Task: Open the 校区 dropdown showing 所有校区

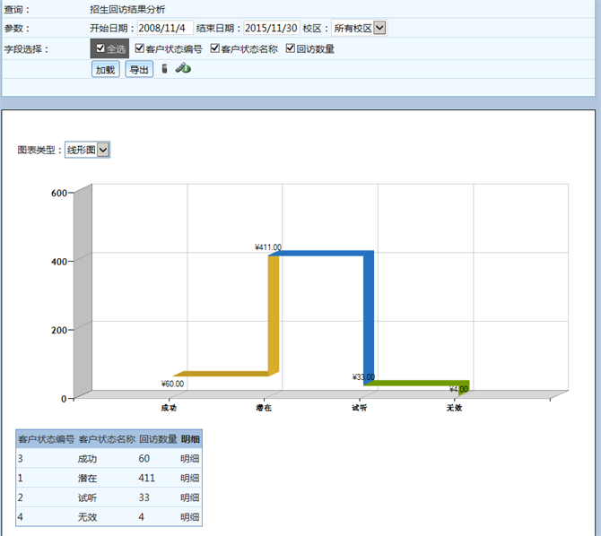Action: click(359, 28)
